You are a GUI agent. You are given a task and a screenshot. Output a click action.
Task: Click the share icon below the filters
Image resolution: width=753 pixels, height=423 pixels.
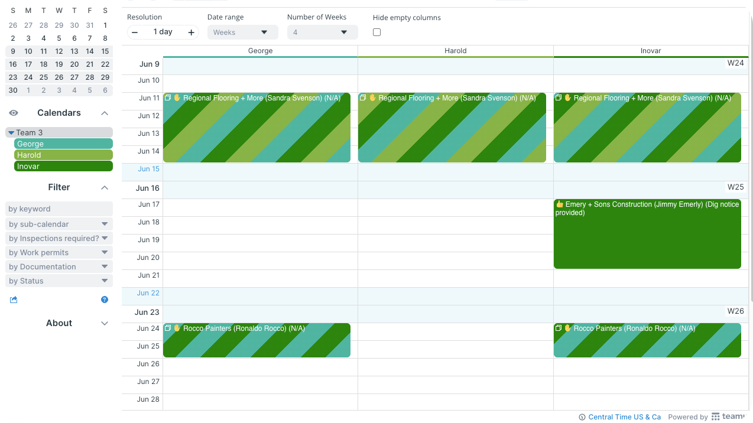(x=14, y=300)
